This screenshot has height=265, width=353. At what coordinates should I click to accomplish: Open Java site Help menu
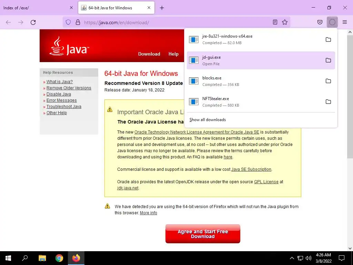point(173,54)
